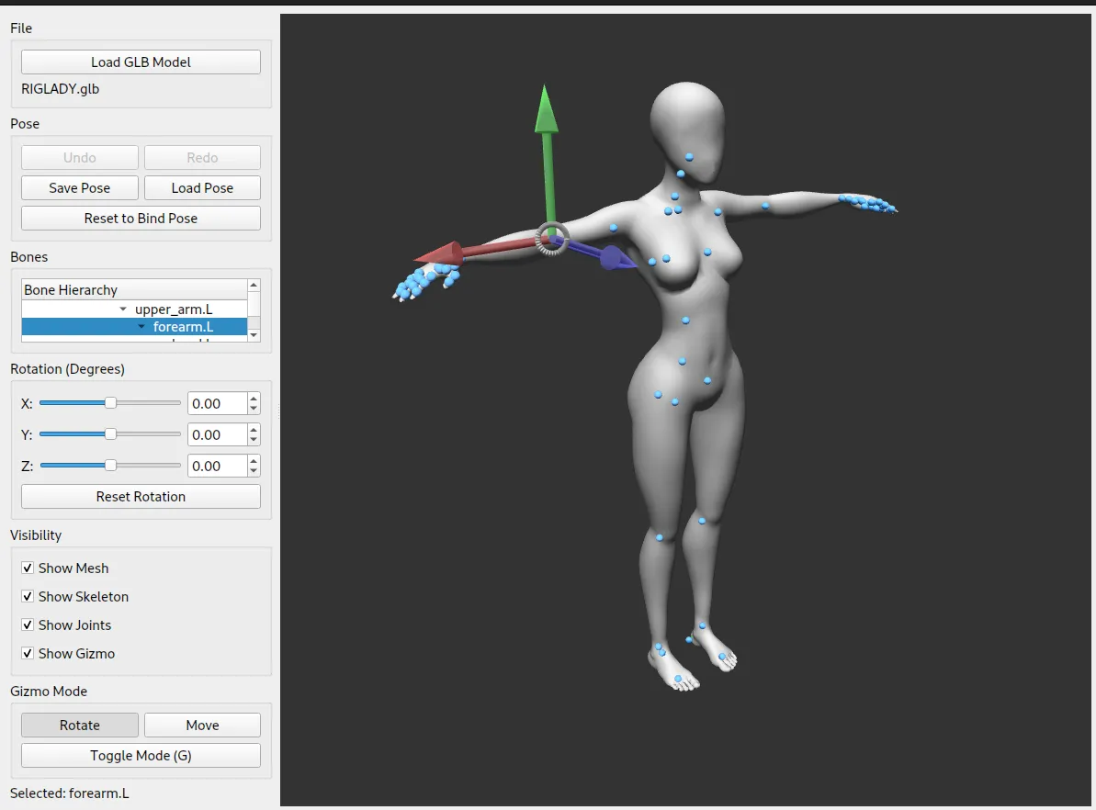
Task: Click the red X-axis gizmo arrow
Action: (441, 250)
